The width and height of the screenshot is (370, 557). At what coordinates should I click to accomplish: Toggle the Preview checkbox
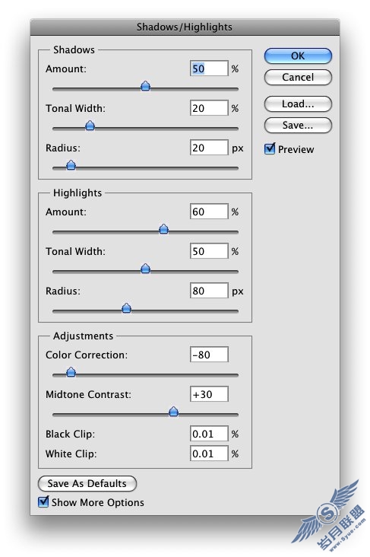point(270,148)
